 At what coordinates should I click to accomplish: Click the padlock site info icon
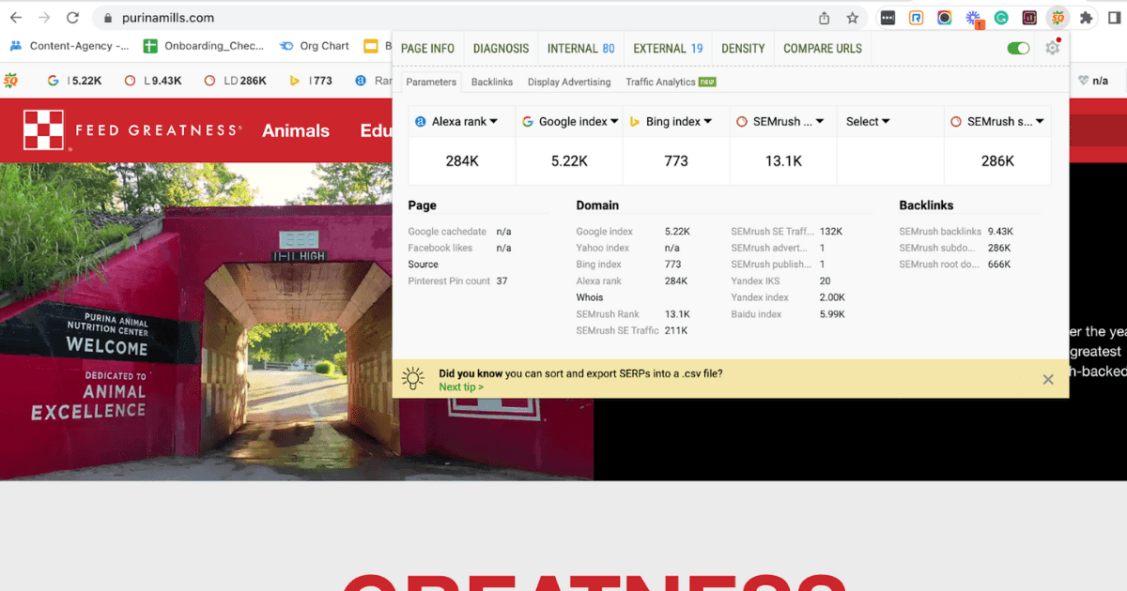coord(108,18)
